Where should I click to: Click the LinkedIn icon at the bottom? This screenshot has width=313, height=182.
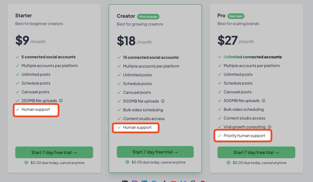coord(144,181)
